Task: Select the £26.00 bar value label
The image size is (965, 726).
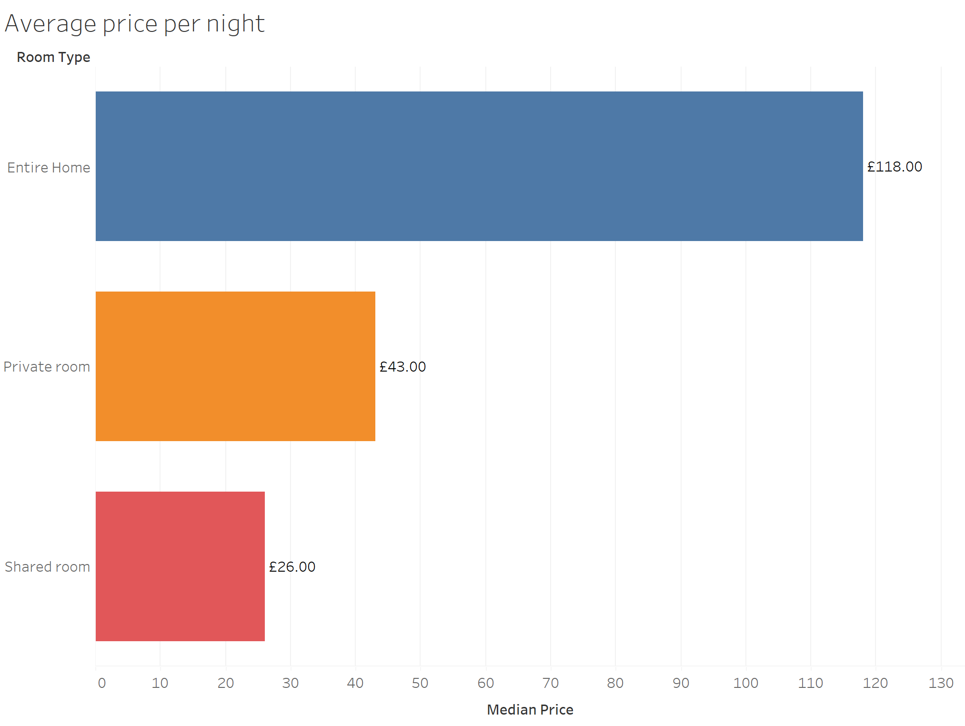Action: [292, 567]
